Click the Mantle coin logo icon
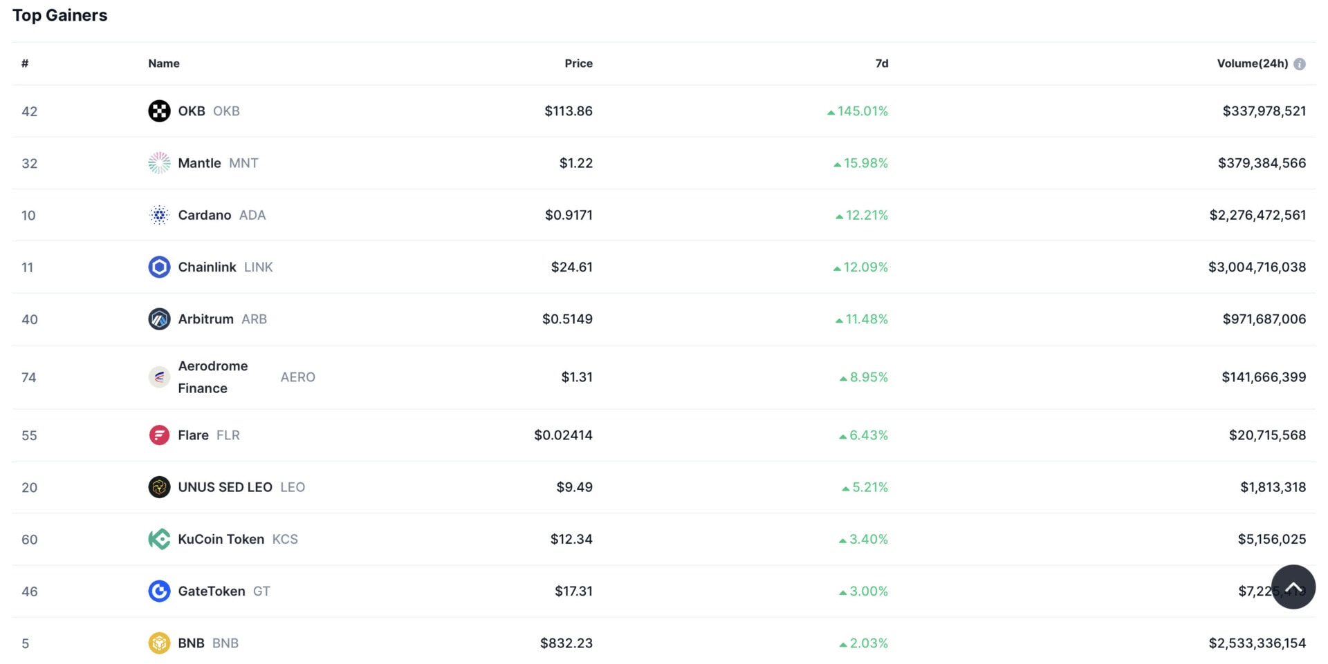 click(159, 163)
